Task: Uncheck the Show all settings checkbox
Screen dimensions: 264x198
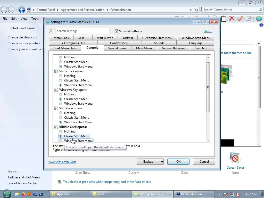Action: pyautogui.click(x=117, y=31)
